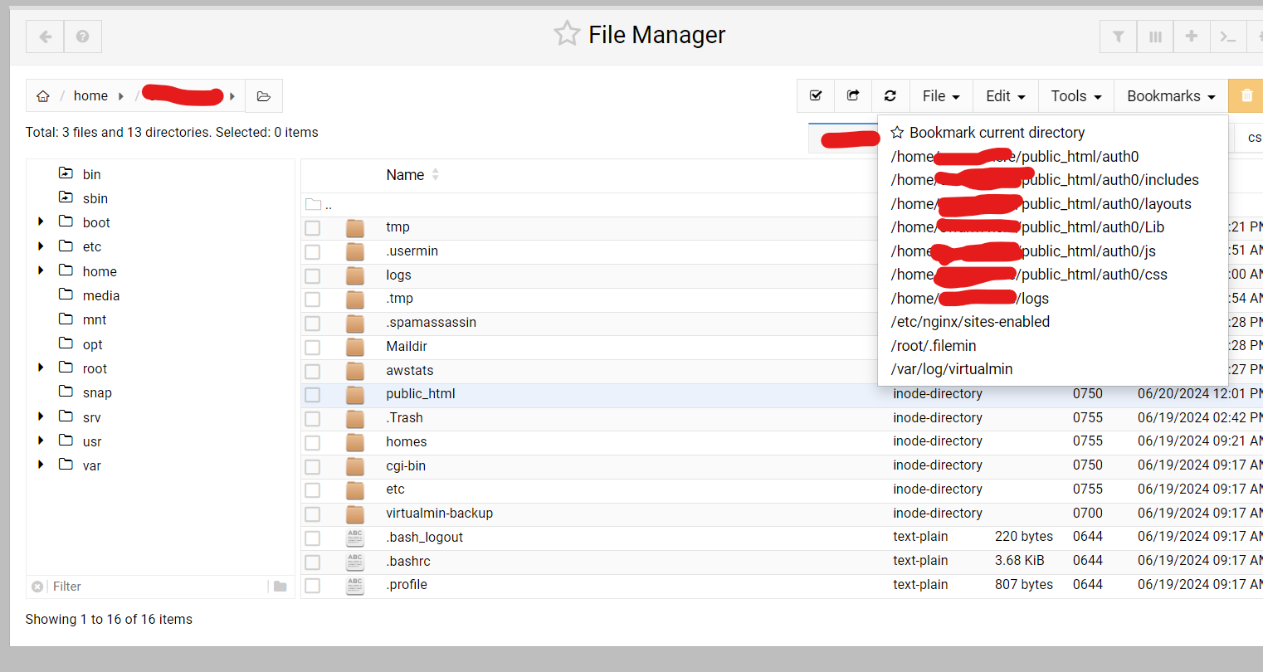The image size is (1263, 672).
Task: Open the virtualmin-backup folder
Action: 439,514
